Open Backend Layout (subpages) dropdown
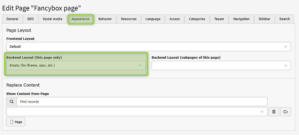The width and height of the screenshot is (299, 135). [x=221, y=65]
